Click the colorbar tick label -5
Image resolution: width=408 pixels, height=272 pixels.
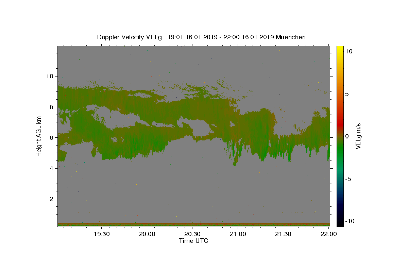coord(348,179)
